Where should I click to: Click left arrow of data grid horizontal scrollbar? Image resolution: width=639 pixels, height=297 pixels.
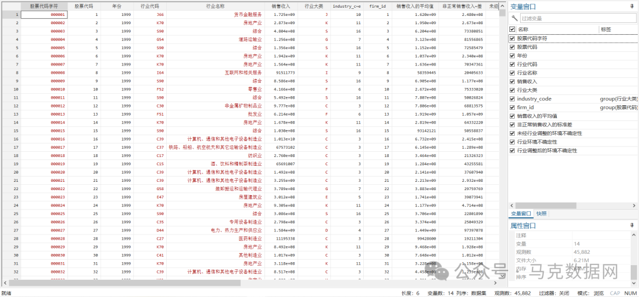coord(5,282)
